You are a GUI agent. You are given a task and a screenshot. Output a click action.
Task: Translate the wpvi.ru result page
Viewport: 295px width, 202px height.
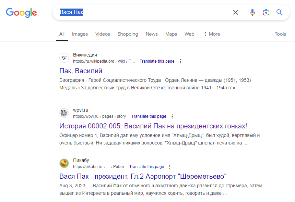point(149,116)
